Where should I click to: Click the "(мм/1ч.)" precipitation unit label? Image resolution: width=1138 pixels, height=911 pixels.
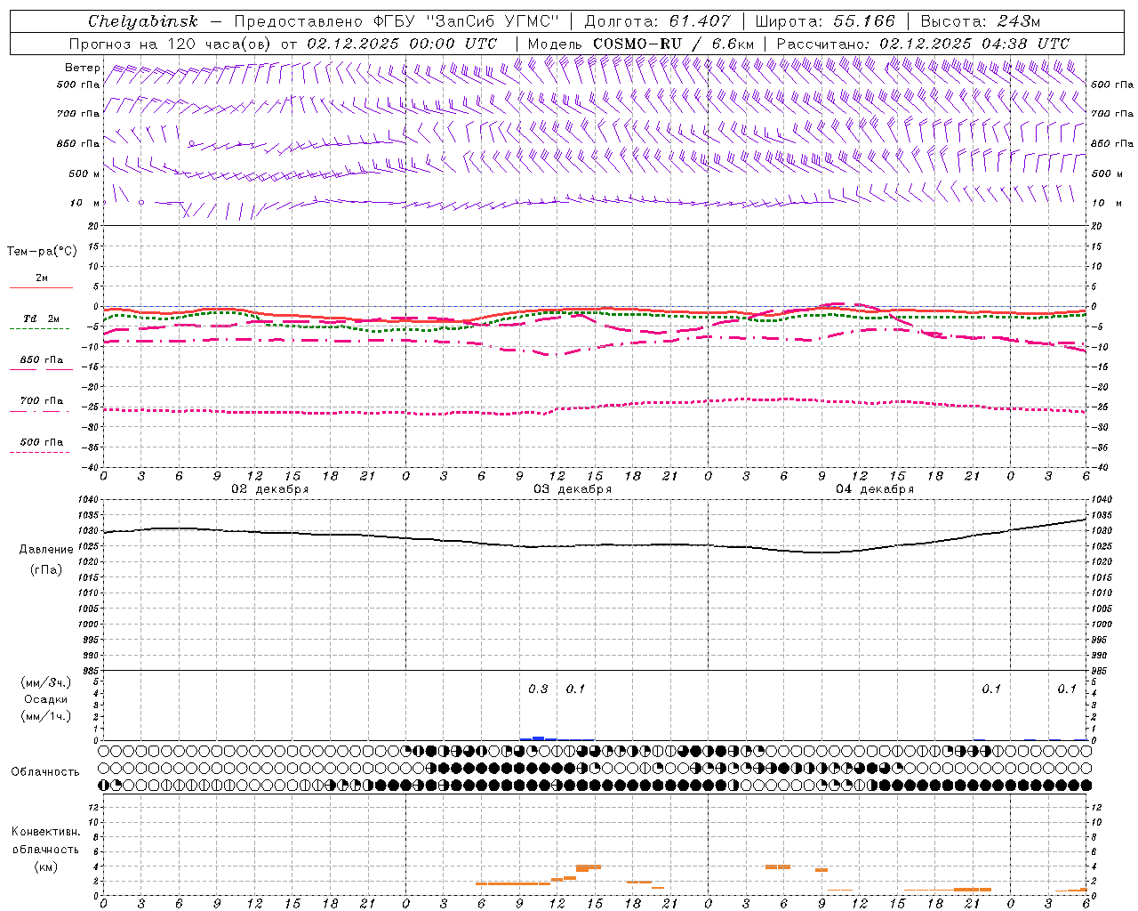pyautogui.click(x=46, y=716)
